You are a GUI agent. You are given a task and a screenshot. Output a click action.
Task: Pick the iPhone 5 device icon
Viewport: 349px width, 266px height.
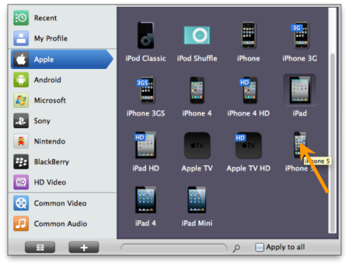pos(299,145)
